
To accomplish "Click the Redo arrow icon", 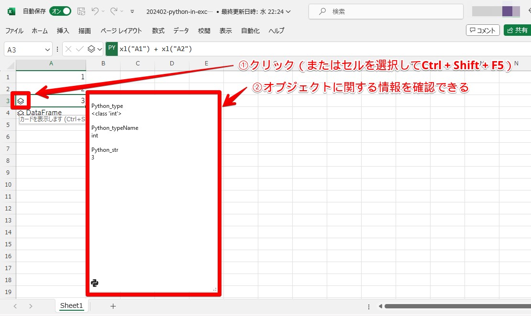I will point(114,11).
